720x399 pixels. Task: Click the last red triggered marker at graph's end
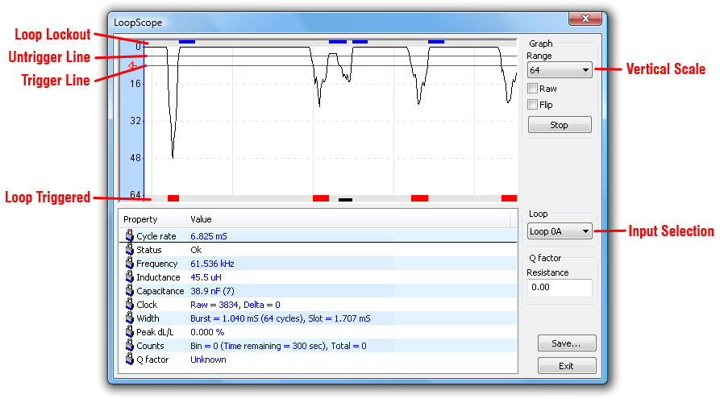click(x=509, y=198)
